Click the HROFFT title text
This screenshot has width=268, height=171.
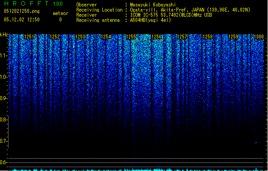tap(26, 3)
